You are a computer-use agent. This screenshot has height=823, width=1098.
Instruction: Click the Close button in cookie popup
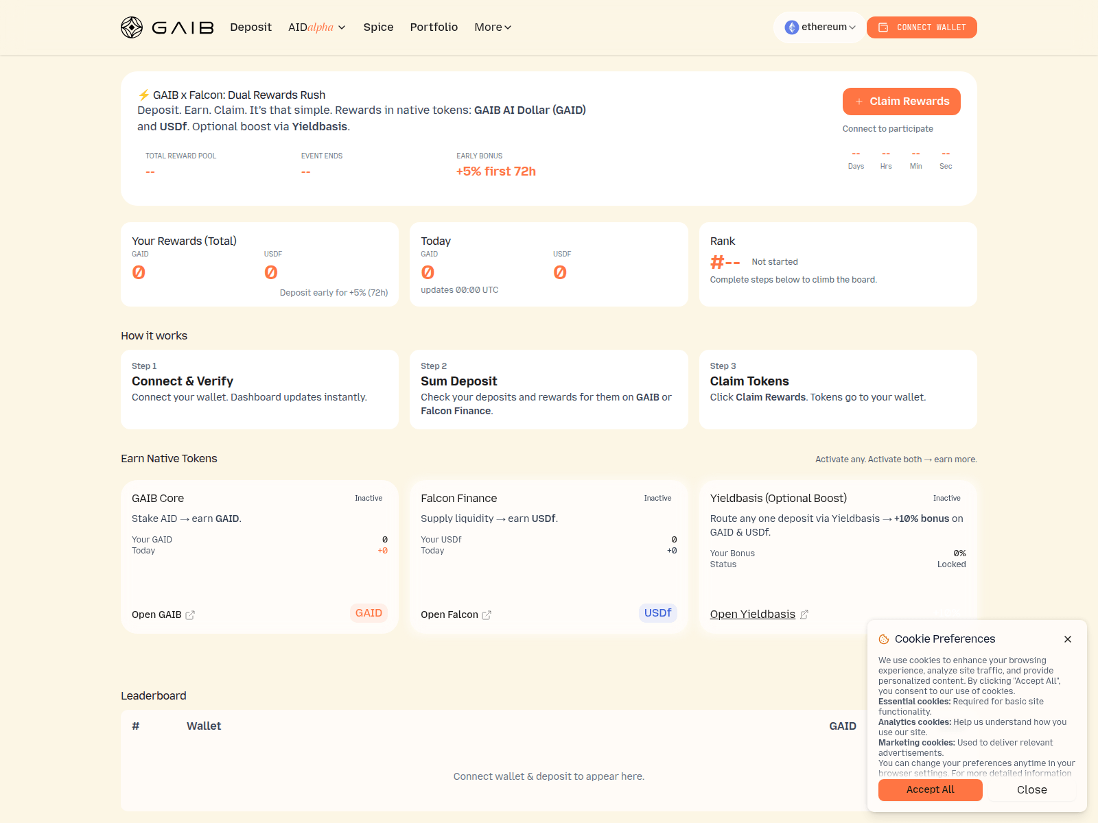tap(1031, 790)
